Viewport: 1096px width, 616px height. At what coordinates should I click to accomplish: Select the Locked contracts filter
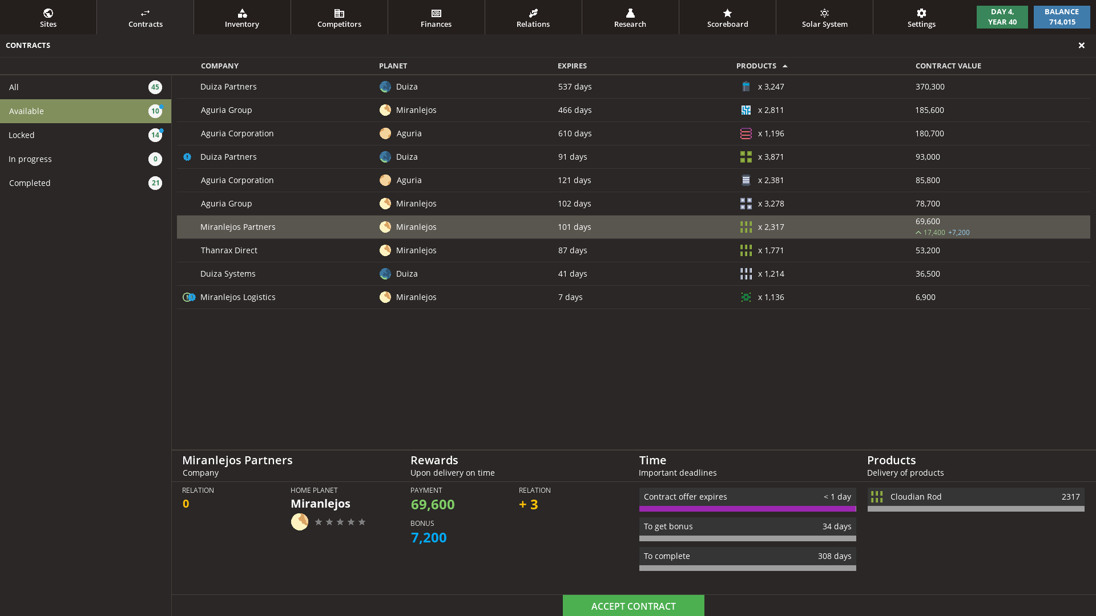(86, 135)
